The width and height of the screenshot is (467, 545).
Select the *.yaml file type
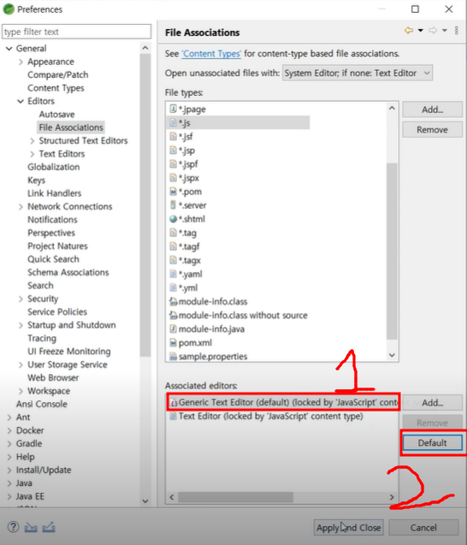190,274
